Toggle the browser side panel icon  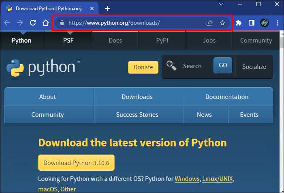click(251, 23)
